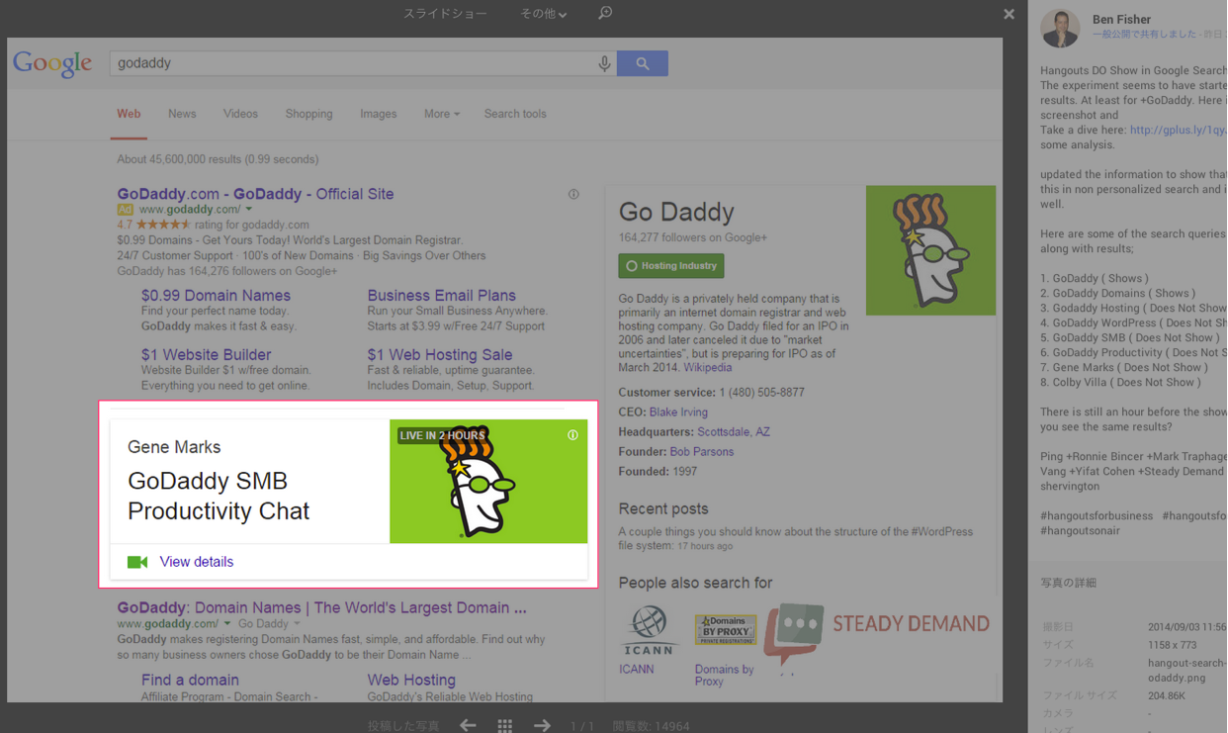This screenshot has width=1228, height=733.
Task: Open the Wikipedia link
Action: pos(708,367)
